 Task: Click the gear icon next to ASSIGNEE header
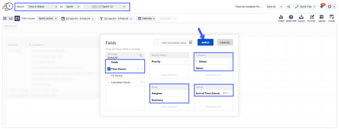pos(30,45)
